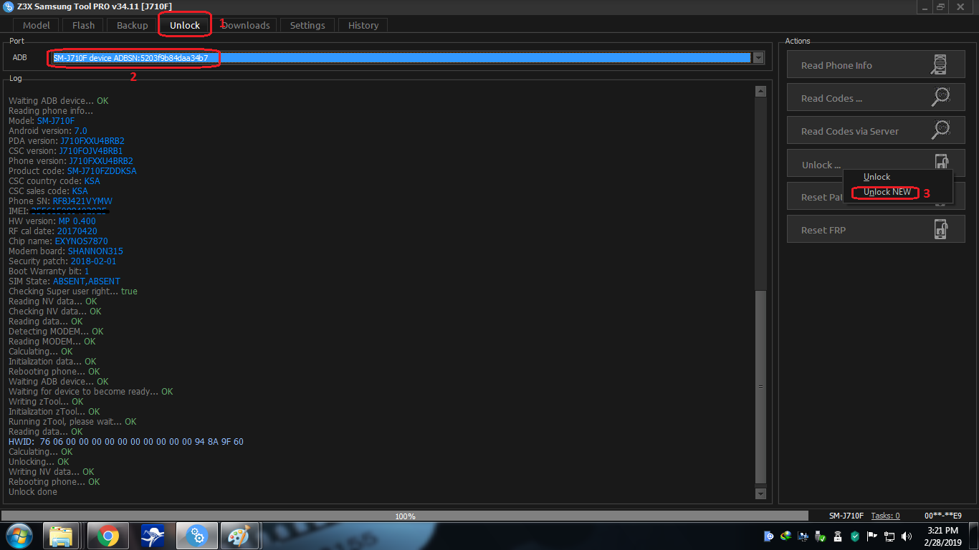Open the Downloads tab

[246, 25]
